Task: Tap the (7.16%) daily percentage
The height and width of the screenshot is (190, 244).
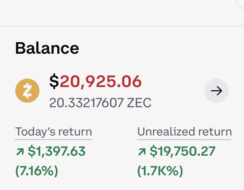Action: tap(37, 171)
